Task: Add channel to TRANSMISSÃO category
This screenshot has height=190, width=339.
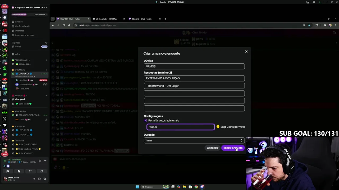Action: tap(46, 60)
